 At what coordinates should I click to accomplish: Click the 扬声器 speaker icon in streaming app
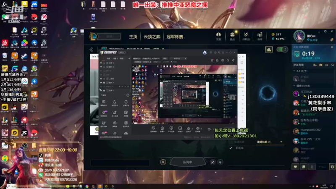point(197,129)
